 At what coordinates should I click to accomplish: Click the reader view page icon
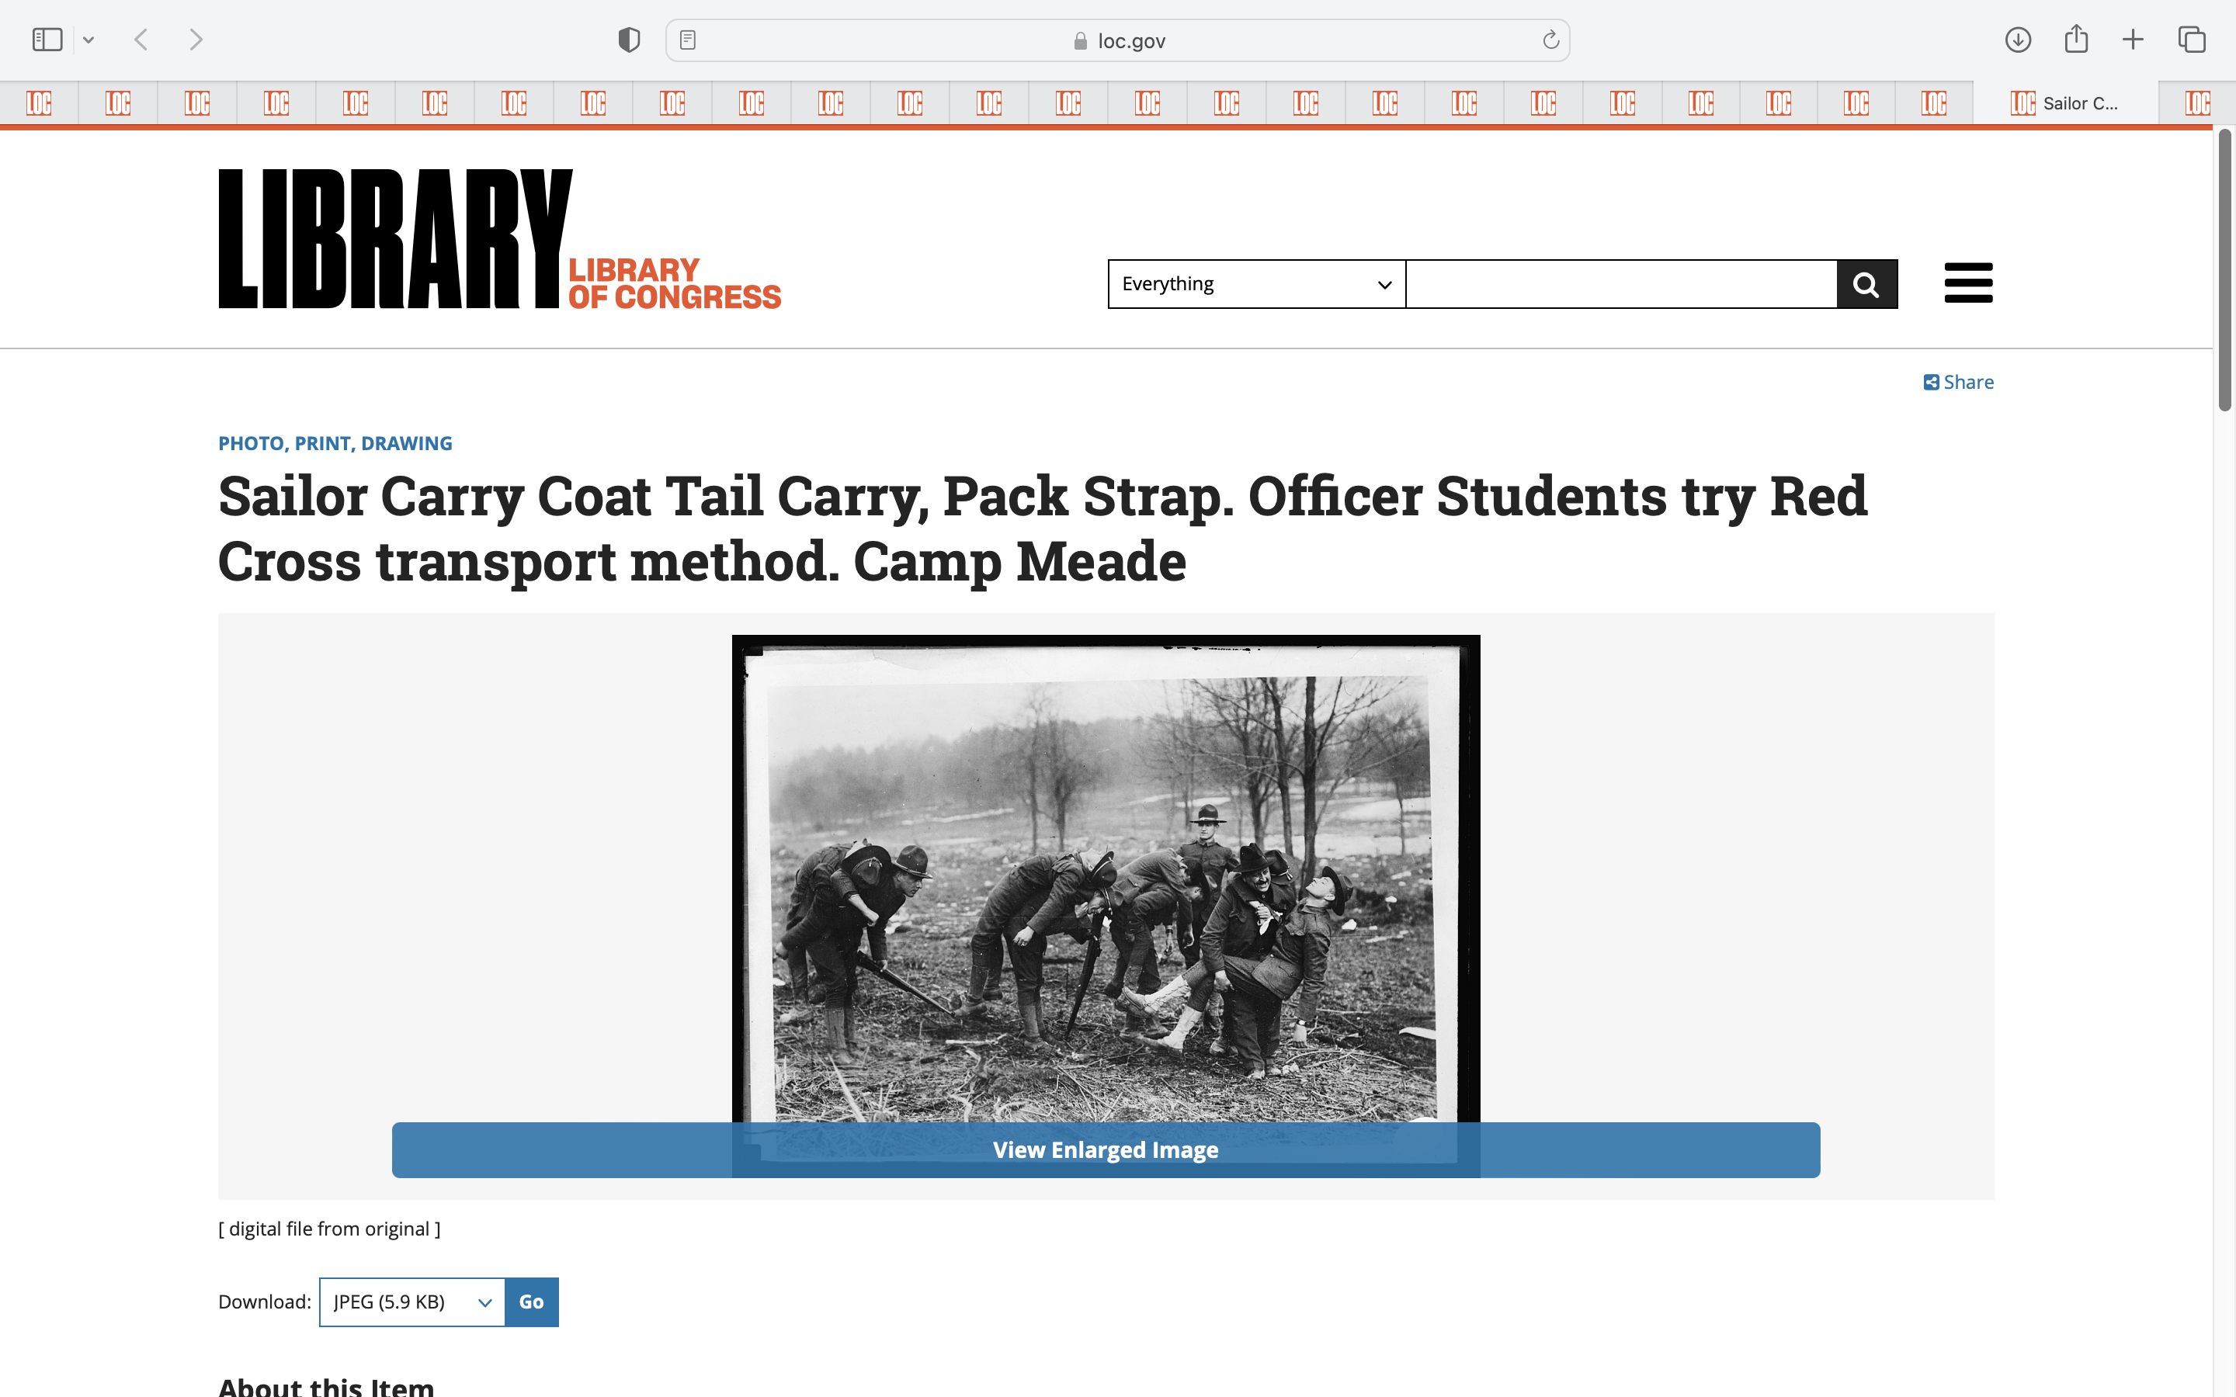click(x=687, y=40)
